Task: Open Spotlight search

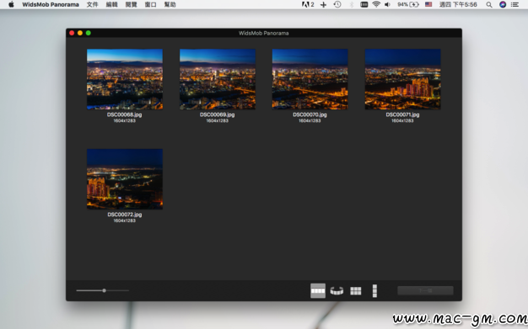Action: pos(489,5)
